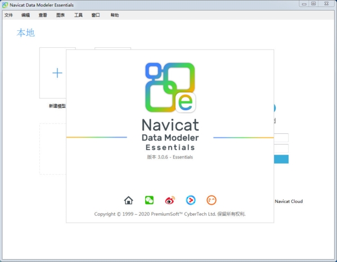
Task: Click the orange smiley face icon
Action: pyautogui.click(x=212, y=200)
